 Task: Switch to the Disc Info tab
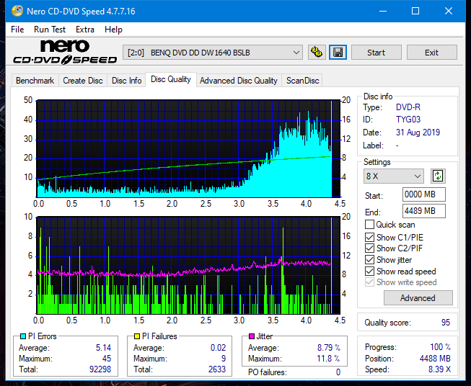tap(126, 81)
